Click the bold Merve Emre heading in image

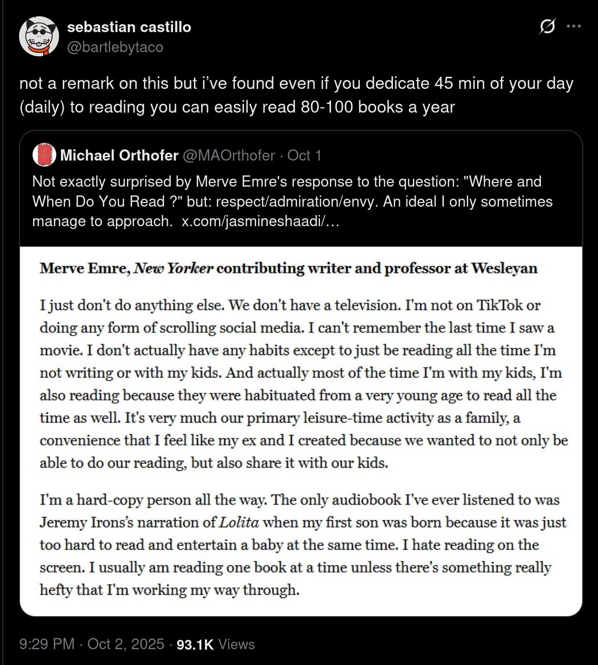85,269
